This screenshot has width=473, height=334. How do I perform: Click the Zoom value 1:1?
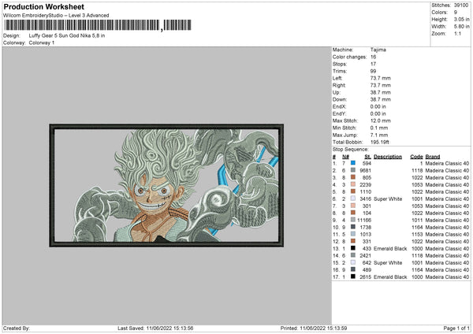pos(457,33)
